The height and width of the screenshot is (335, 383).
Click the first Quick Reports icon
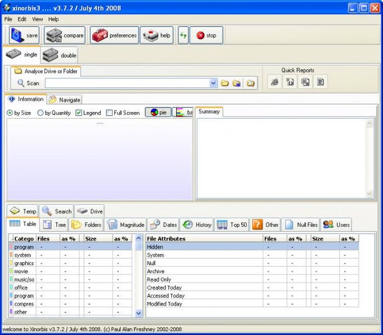[x=274, y=82]
